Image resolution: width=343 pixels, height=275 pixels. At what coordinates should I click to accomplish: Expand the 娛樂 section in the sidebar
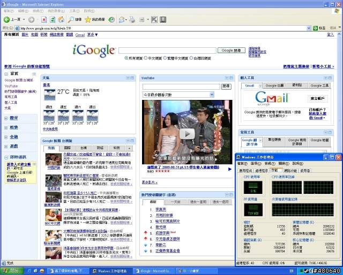pos(6,128)
